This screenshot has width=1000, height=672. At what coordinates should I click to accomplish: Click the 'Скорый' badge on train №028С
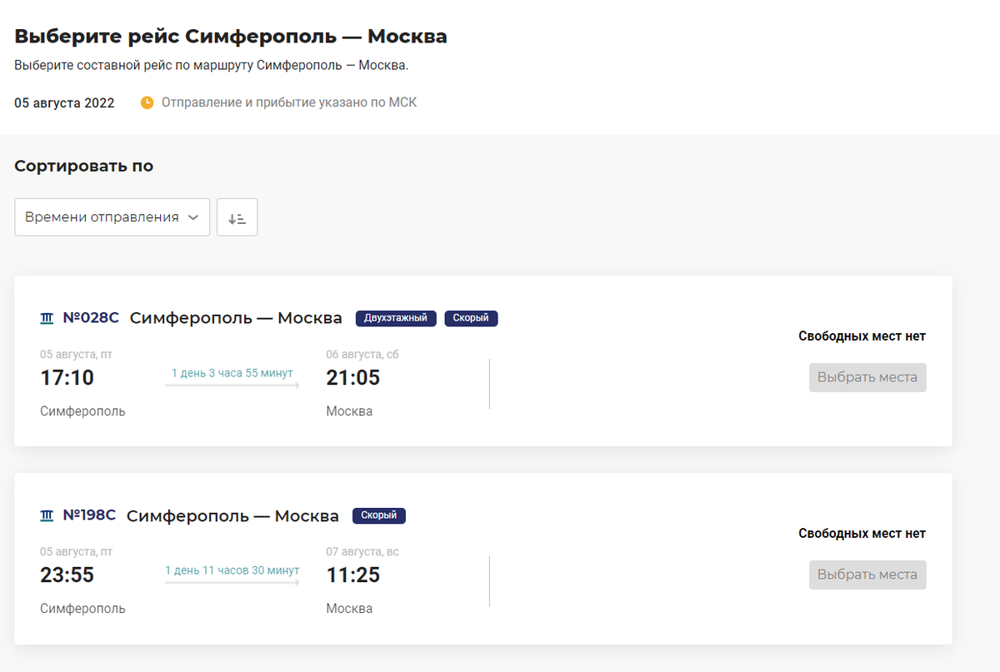coord(471,318)
